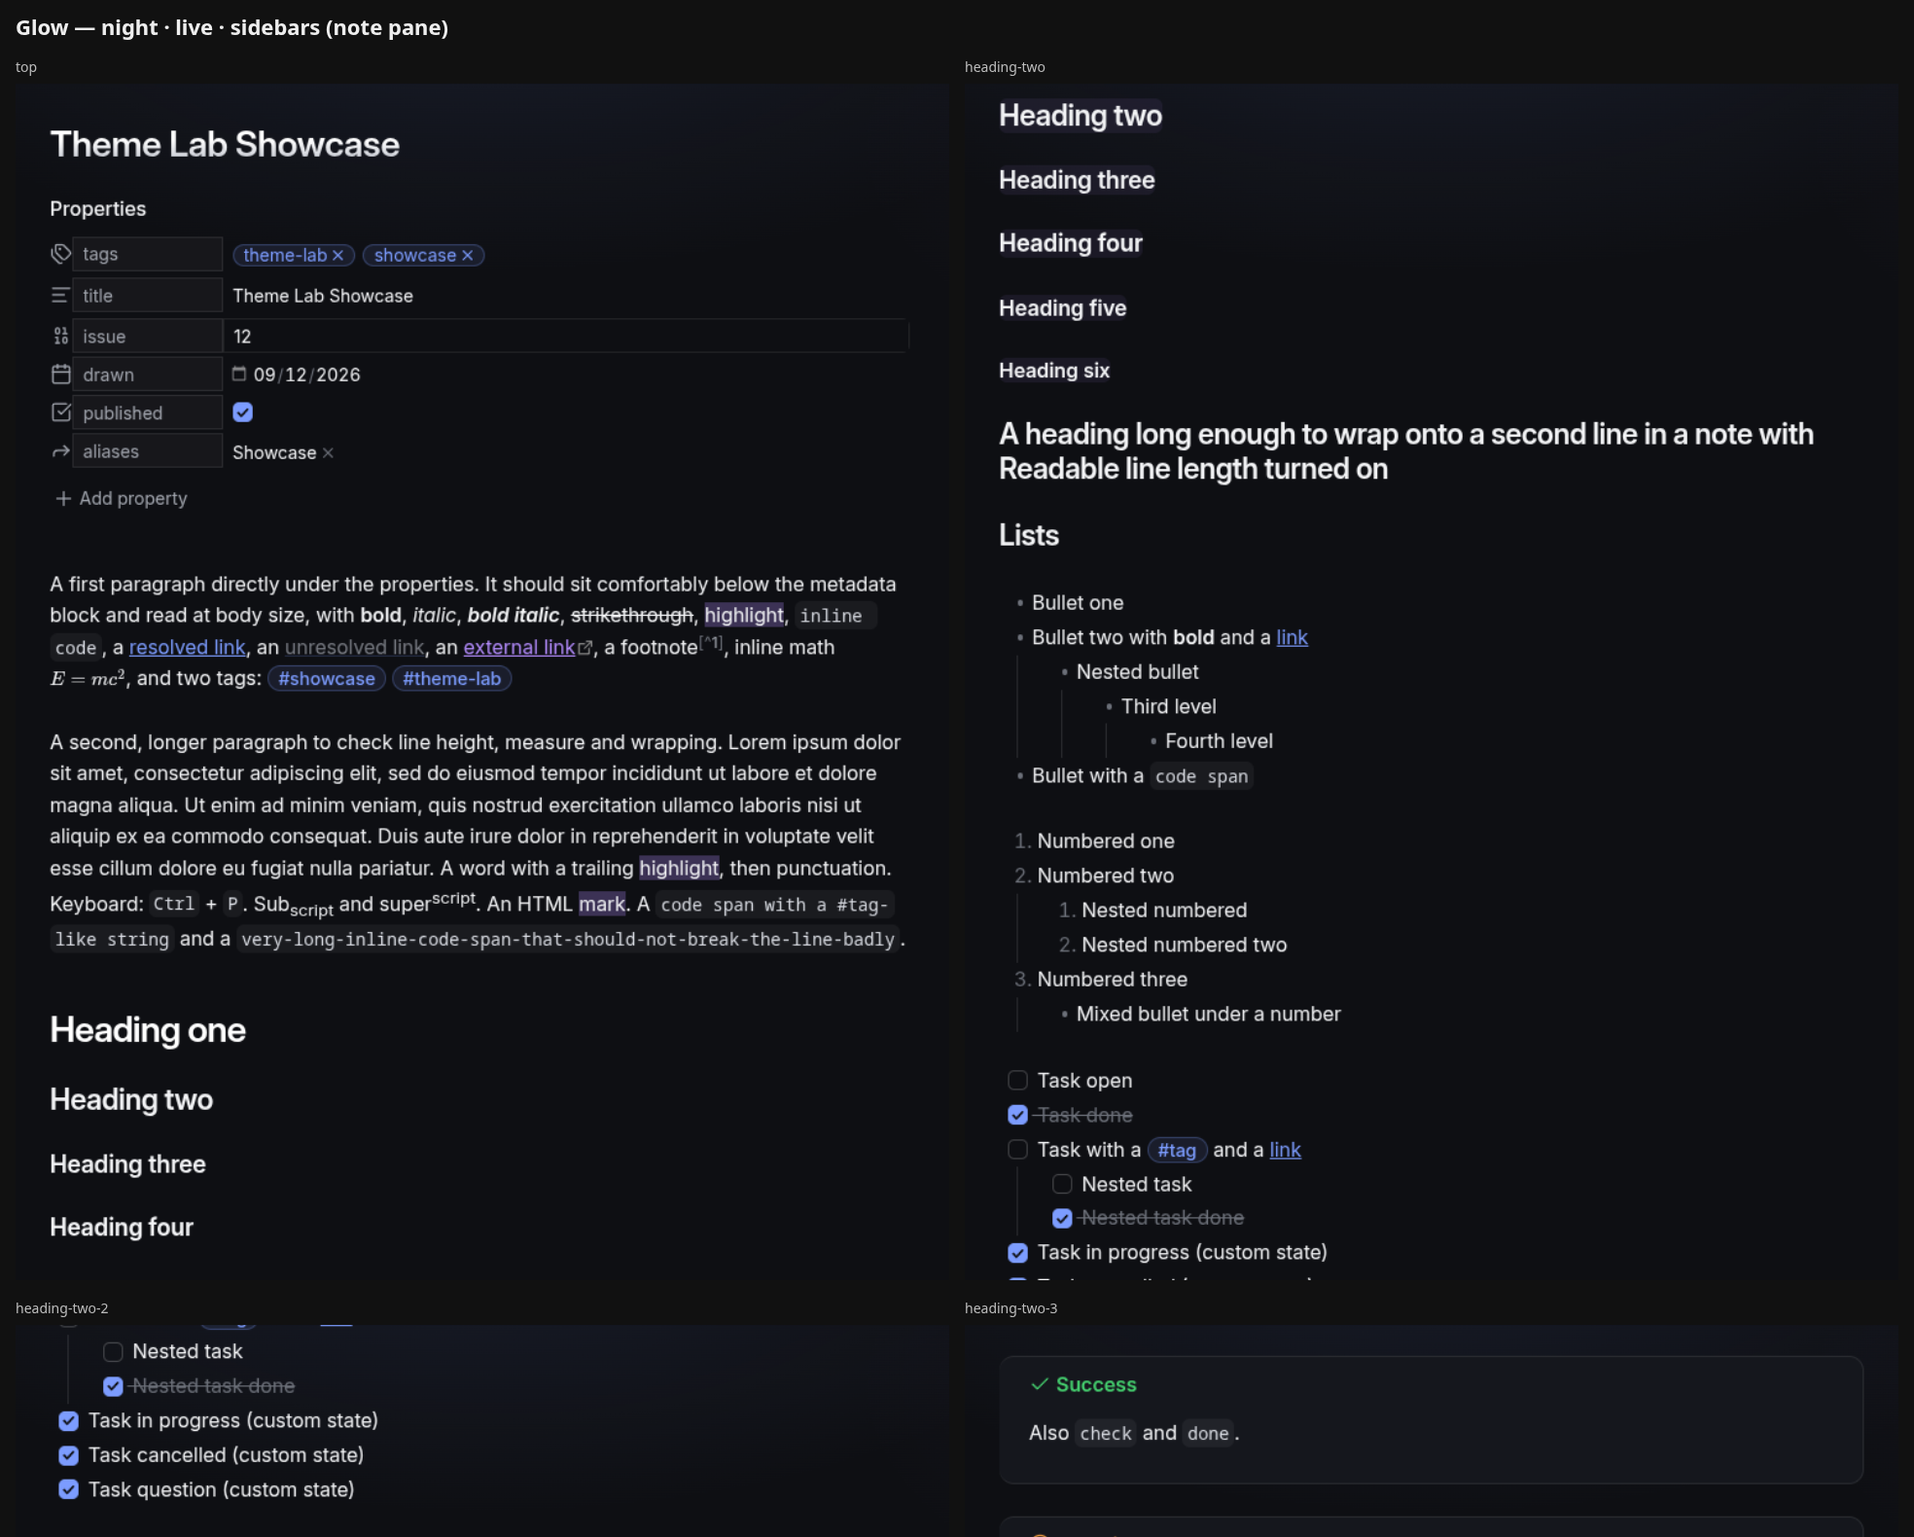Click the Lists heading
The height and width of the screenshot is (1537, 1914).
(1029, 535)
